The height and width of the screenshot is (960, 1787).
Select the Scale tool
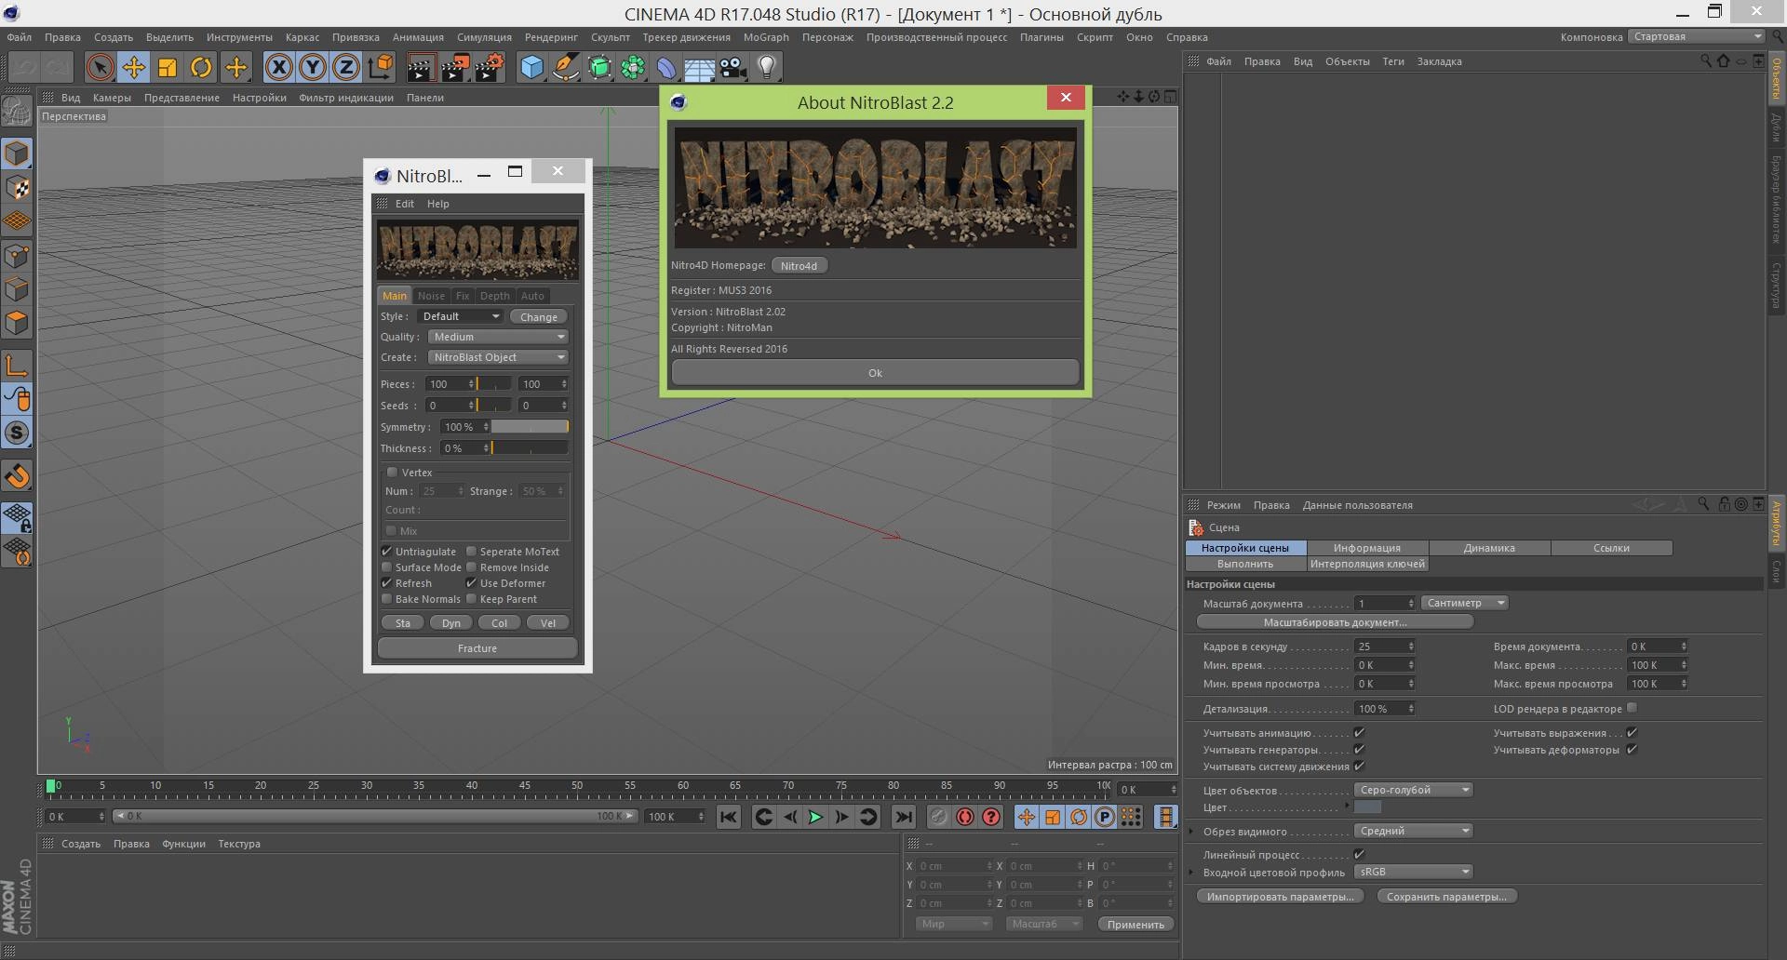168,67
